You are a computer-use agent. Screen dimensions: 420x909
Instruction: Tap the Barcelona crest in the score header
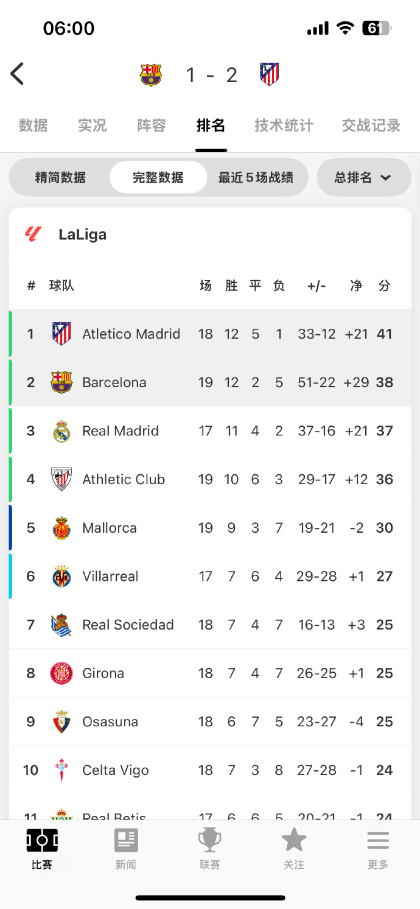click(x=151, y=75)
